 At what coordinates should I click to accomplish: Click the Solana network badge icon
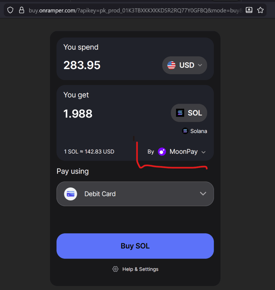tap(185, 131)
